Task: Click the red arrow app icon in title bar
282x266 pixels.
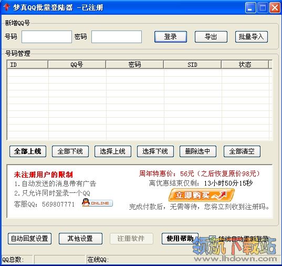Action: (6, 7)
